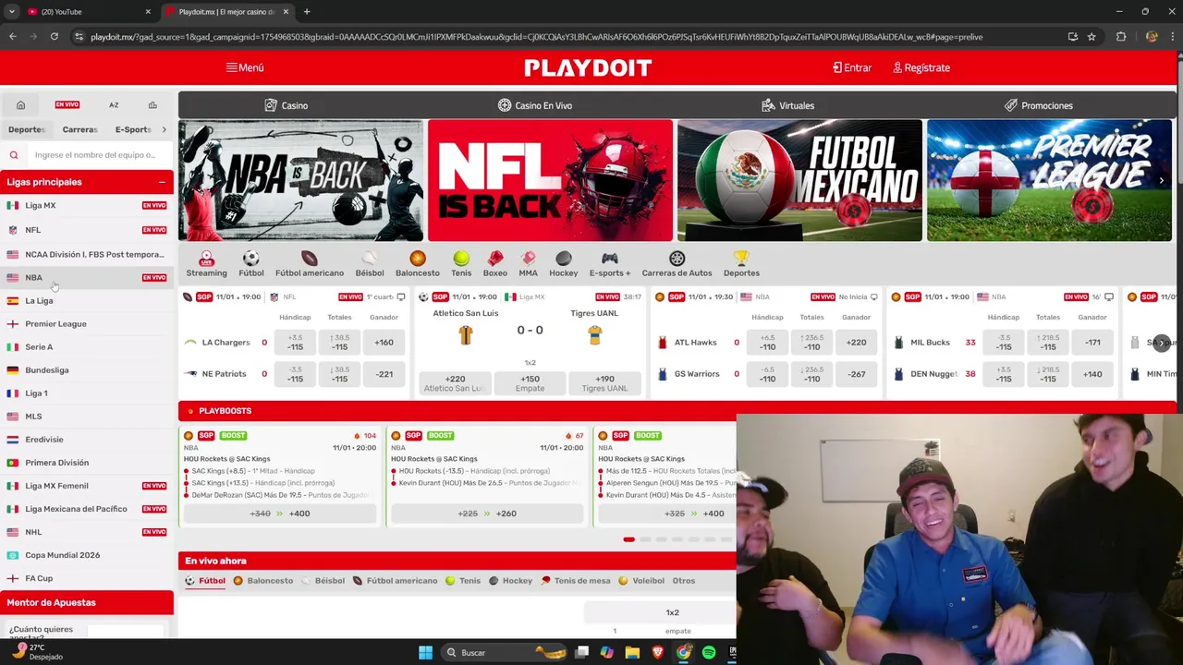Open the sidebar A-Z sports list
The height and width of the screenshot is (665, 1183).
point(114,105)
